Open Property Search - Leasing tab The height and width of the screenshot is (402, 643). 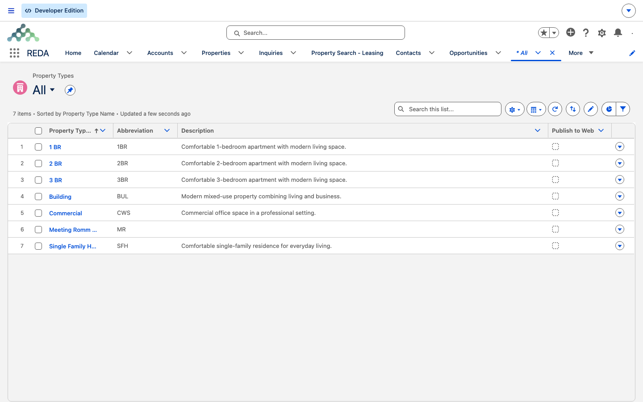coord(347,53)
